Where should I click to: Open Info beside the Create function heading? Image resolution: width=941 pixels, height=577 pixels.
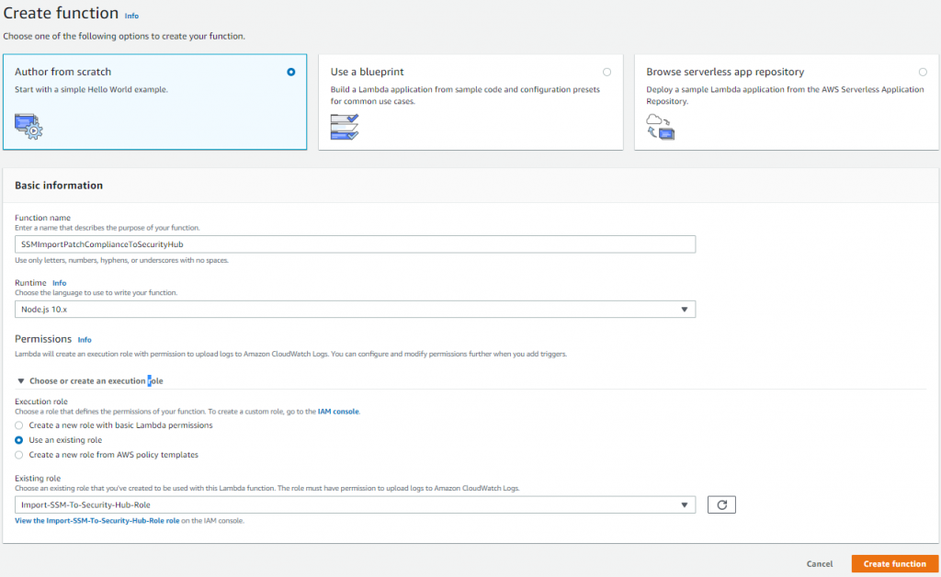click(x=131, y=16)
